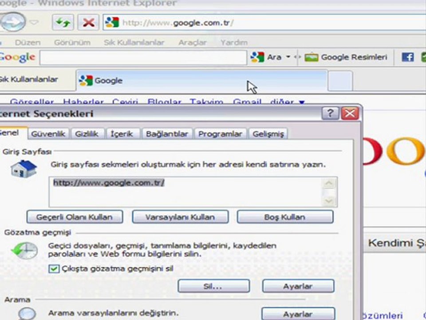Switch to the Gizlilik tab
The width and height of the screenshot is (426, 320).
click(87, 134)
